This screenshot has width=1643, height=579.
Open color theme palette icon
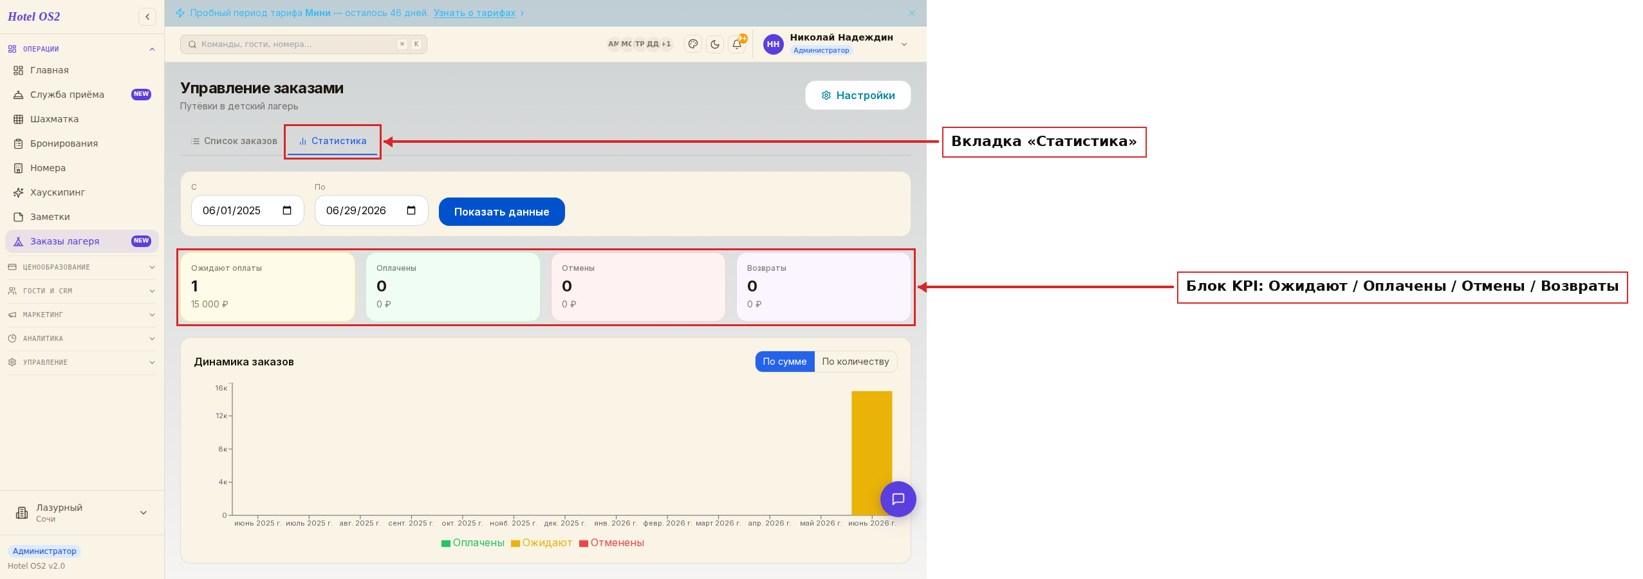(693, 44)
